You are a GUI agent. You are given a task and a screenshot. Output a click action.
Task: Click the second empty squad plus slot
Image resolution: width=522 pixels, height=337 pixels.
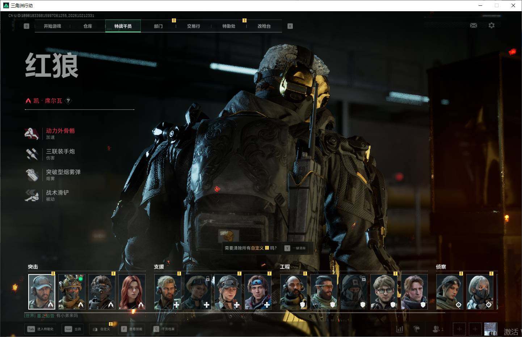(x=475, y=329)
